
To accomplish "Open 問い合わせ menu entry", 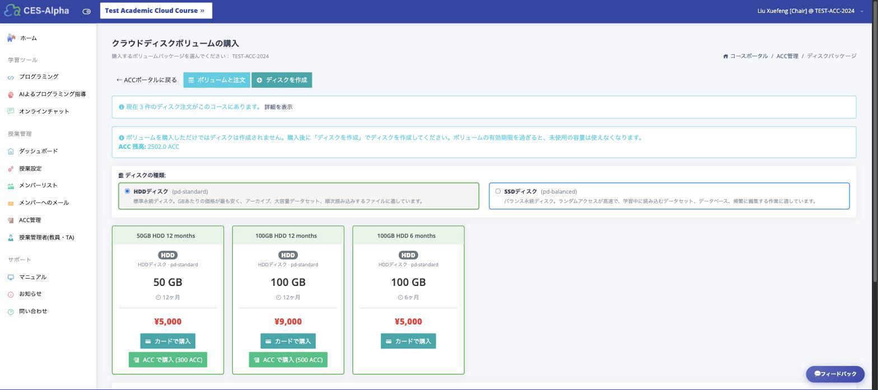I will 33,311.
